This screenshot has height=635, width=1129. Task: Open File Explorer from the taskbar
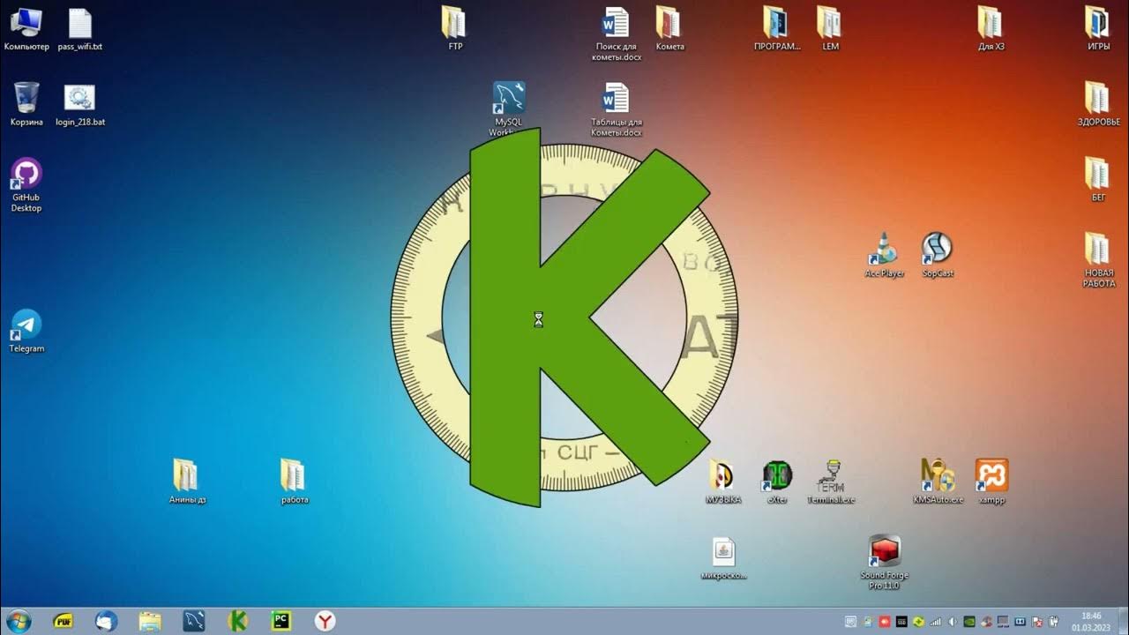[x=151, y=621]
